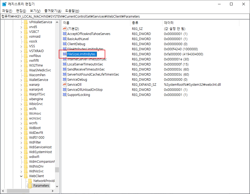Image resolution: width=250 pixels, height=194 pixels.
Task: Collapse the WebClient tree node
Action: click(x=21, y=176)
